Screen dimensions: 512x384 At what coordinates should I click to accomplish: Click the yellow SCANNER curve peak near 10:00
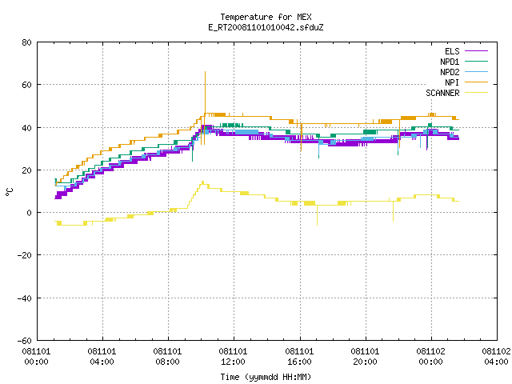click(x=202, y=182)
